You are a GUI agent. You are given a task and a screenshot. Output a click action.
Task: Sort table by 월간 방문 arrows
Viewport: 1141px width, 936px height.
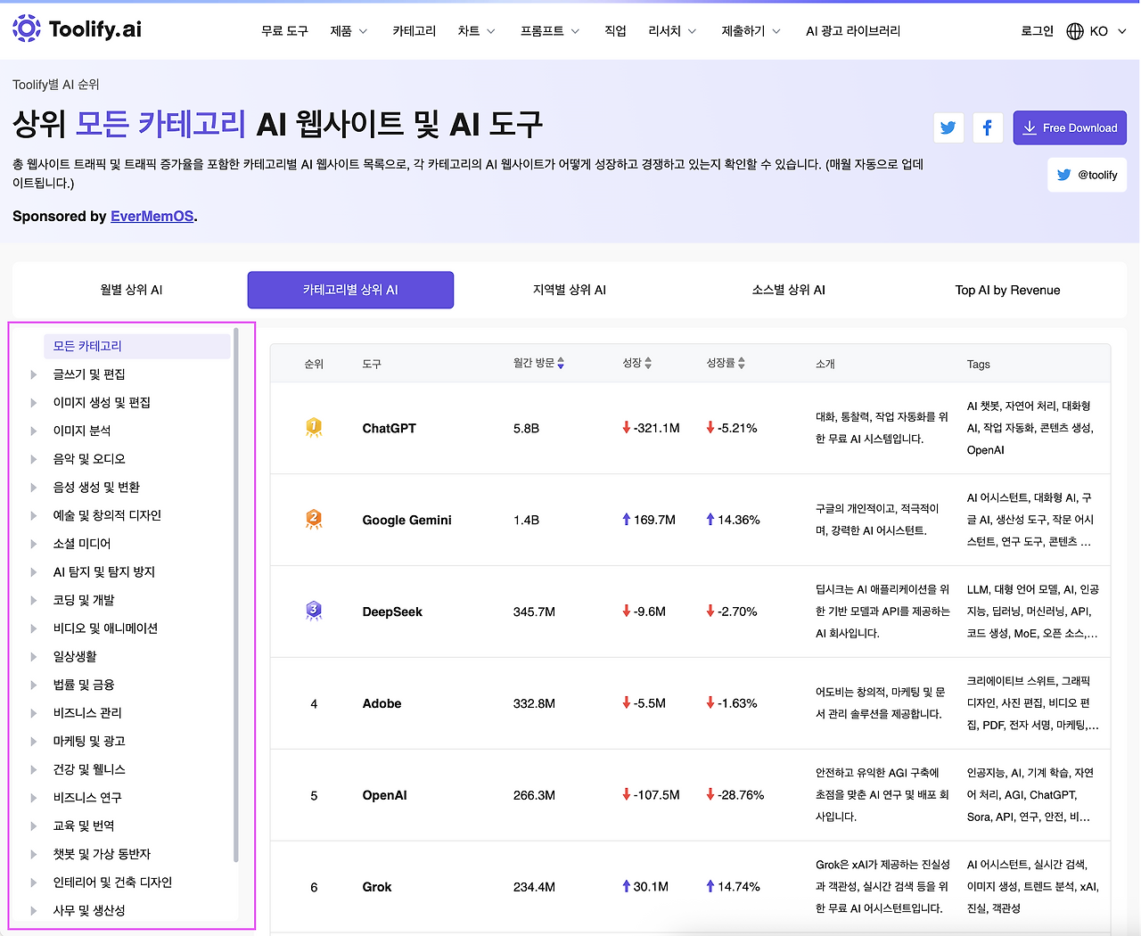[x=561, y=364]
